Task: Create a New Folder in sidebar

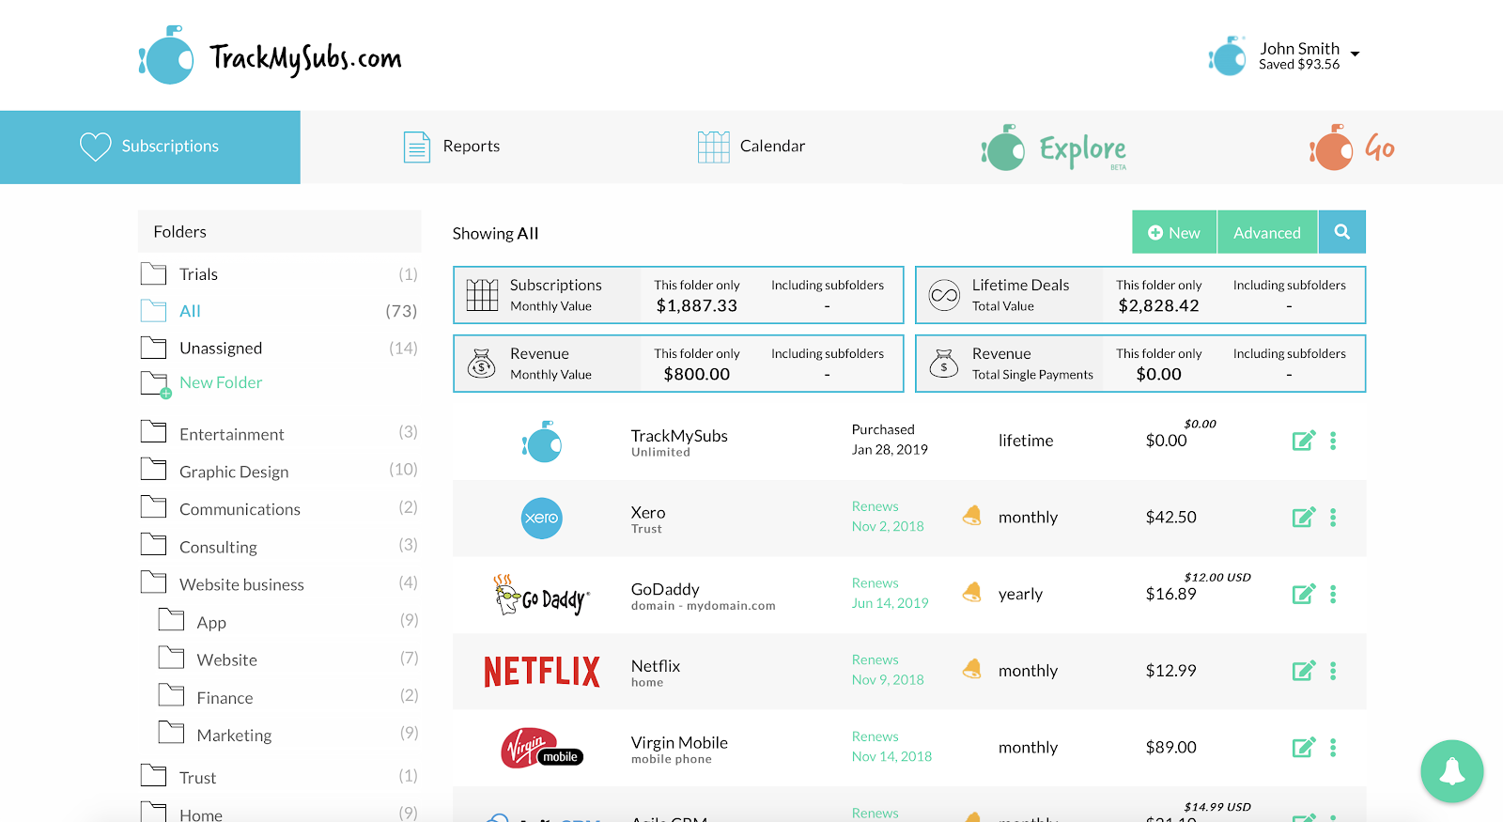Action: [220, 382]
